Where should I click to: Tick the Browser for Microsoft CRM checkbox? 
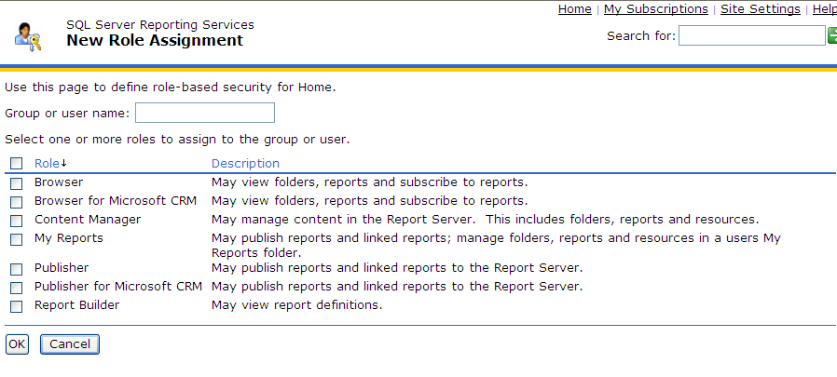[16, 202]
